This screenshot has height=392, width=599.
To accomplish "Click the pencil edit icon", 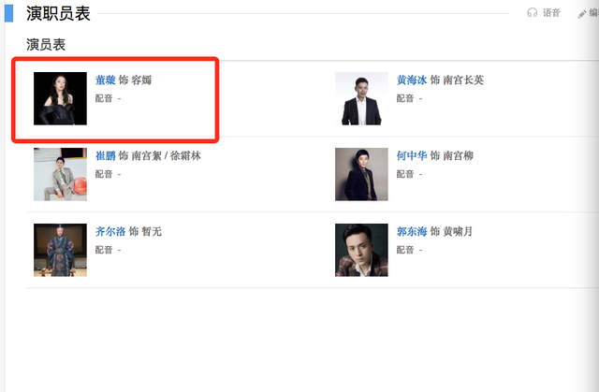I will [581, 13].
